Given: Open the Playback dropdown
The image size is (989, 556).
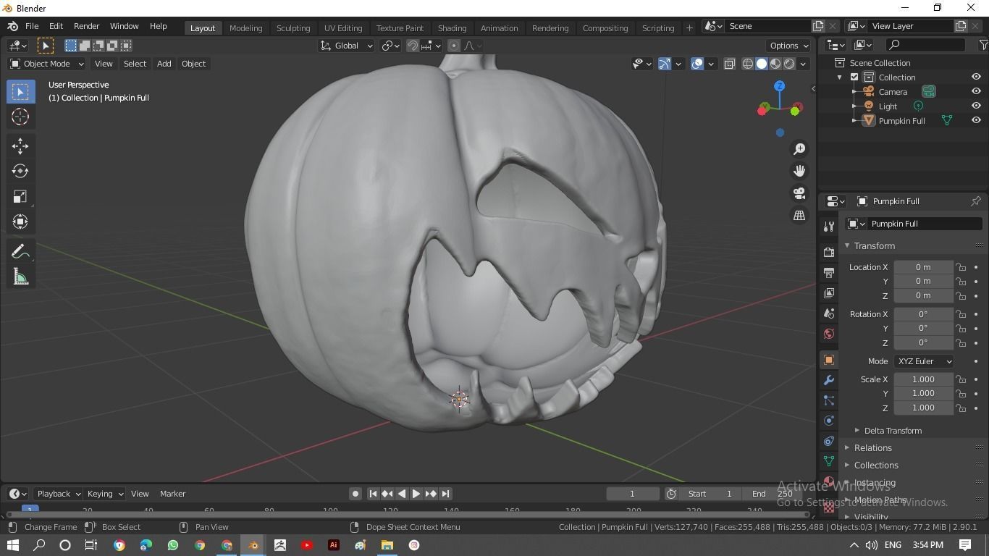Looking at the screenshot, I should (59, 494).
